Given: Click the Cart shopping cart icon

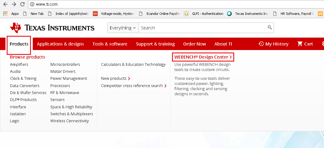Looking at the screenshot, I should tap(300, 44).
